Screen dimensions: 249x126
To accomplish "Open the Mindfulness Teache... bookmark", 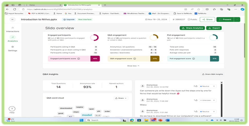I will [134, 13].
